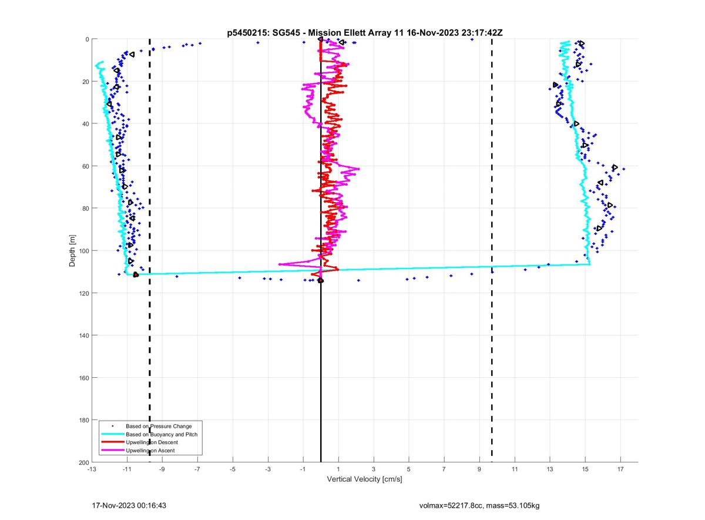This screenshot has height=520, width=705.
Task: Click the red line sample in legend
Action: click(112, 442)
